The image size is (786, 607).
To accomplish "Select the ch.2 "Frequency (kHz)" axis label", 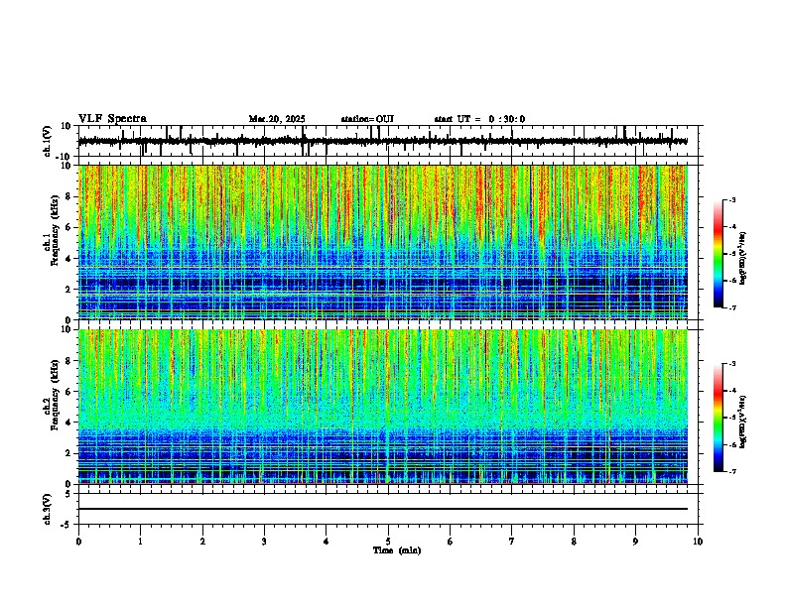I will [55, 395].
